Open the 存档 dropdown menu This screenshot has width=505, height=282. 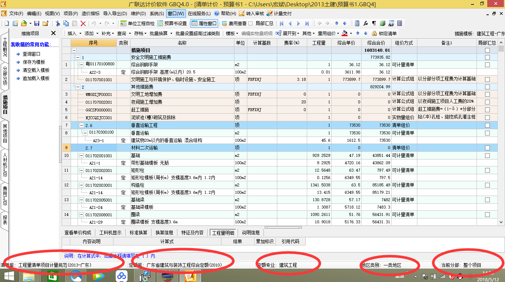(x=140, y=33)
